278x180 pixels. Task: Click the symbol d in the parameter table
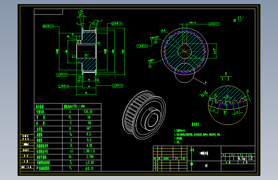point(70,112)
